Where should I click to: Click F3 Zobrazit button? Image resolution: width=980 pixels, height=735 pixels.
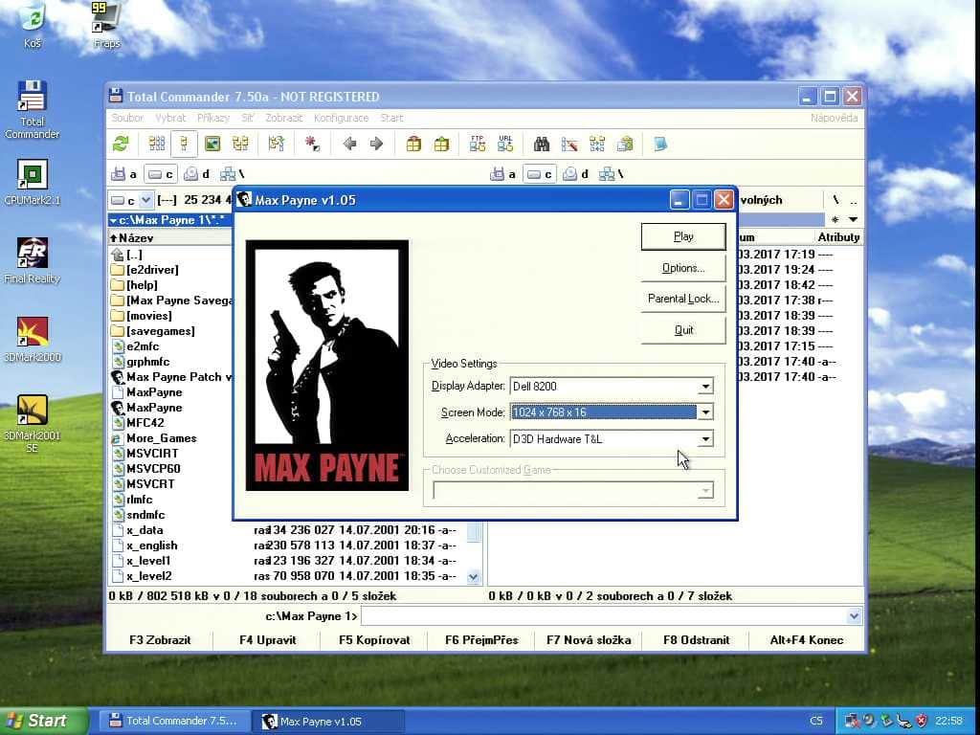[x=160, y=640]
